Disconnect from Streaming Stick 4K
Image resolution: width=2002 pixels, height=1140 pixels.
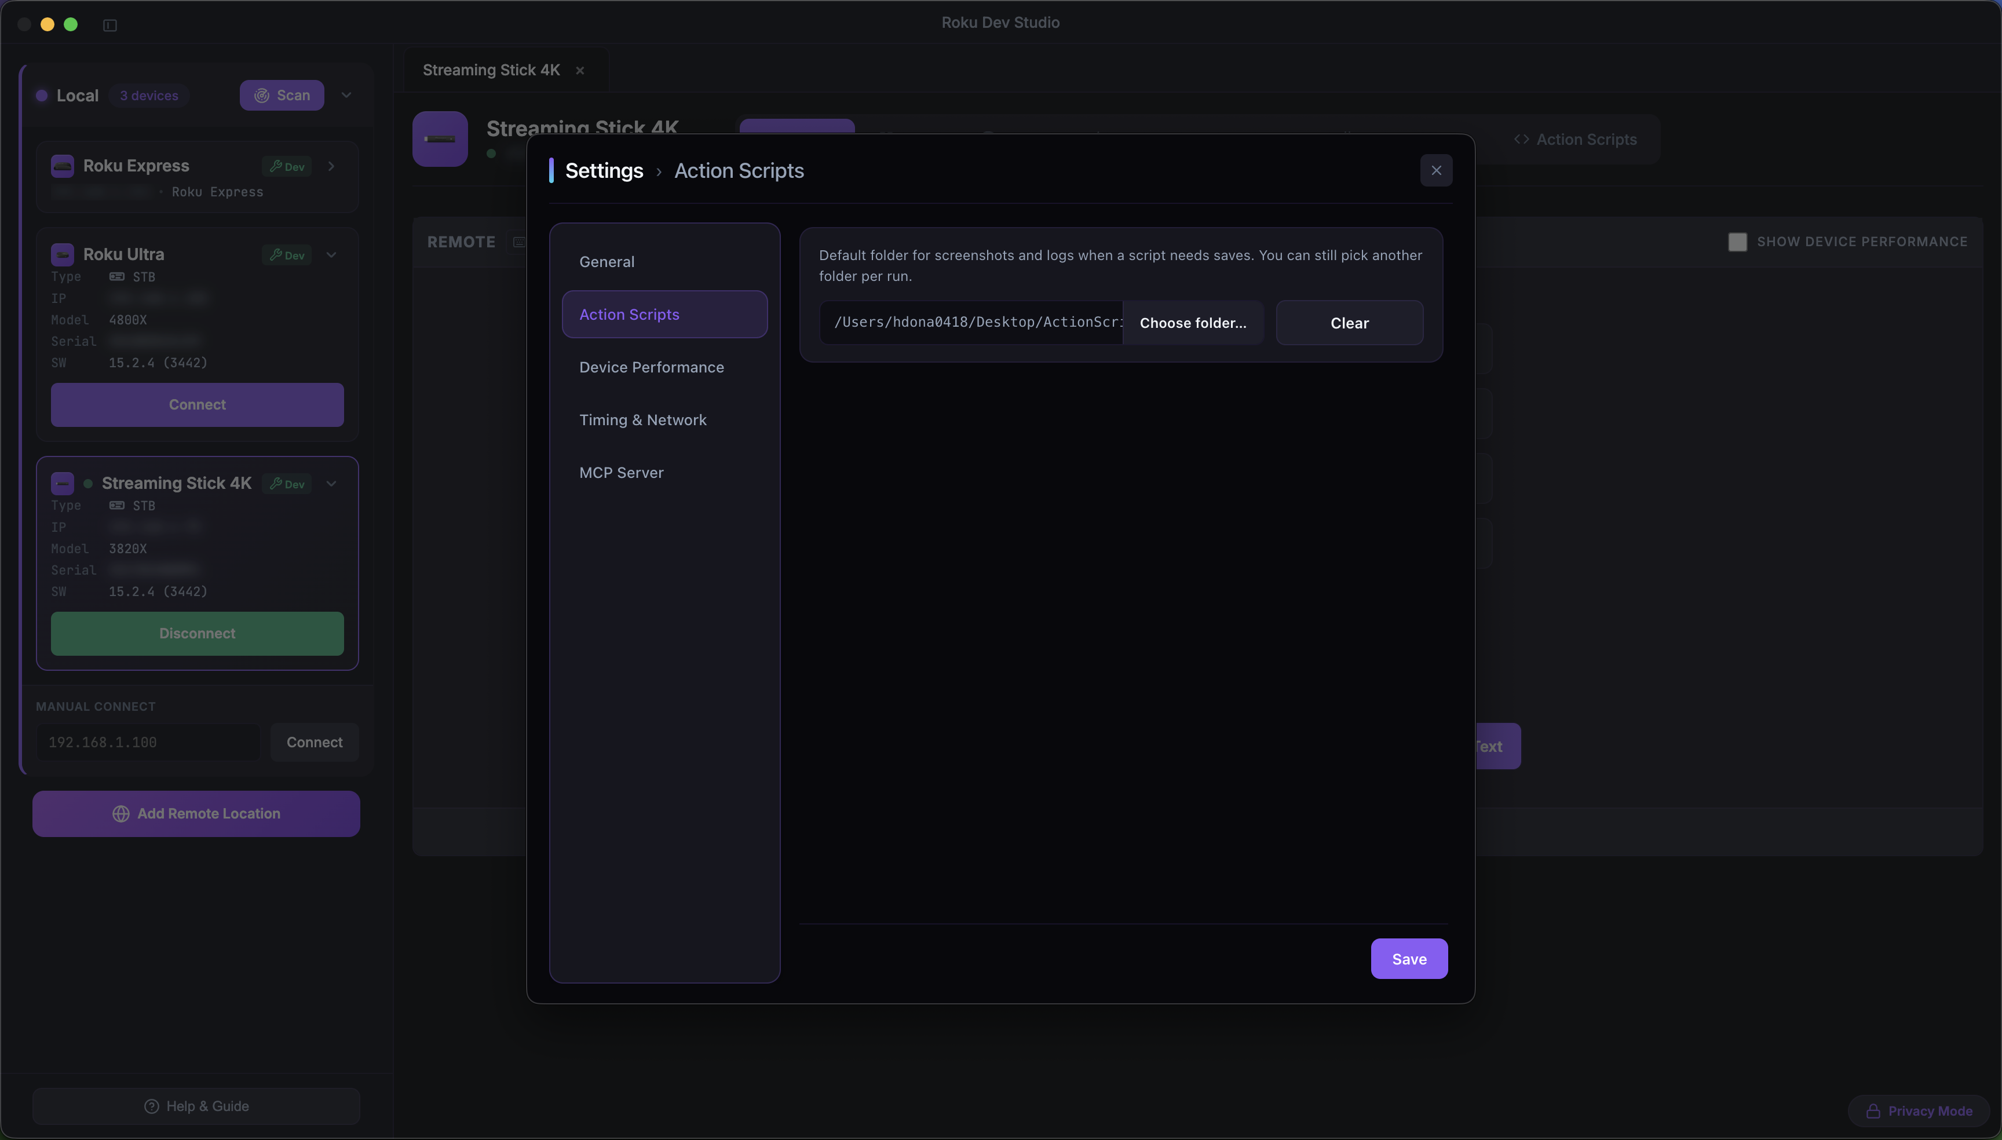coord(198,633)
